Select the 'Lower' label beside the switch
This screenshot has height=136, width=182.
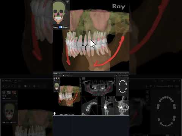66,27
